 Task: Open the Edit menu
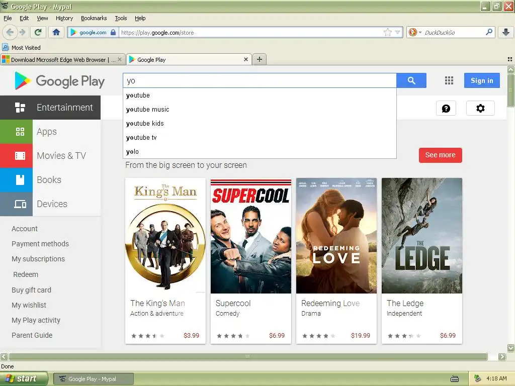click(x=24, y=18)
